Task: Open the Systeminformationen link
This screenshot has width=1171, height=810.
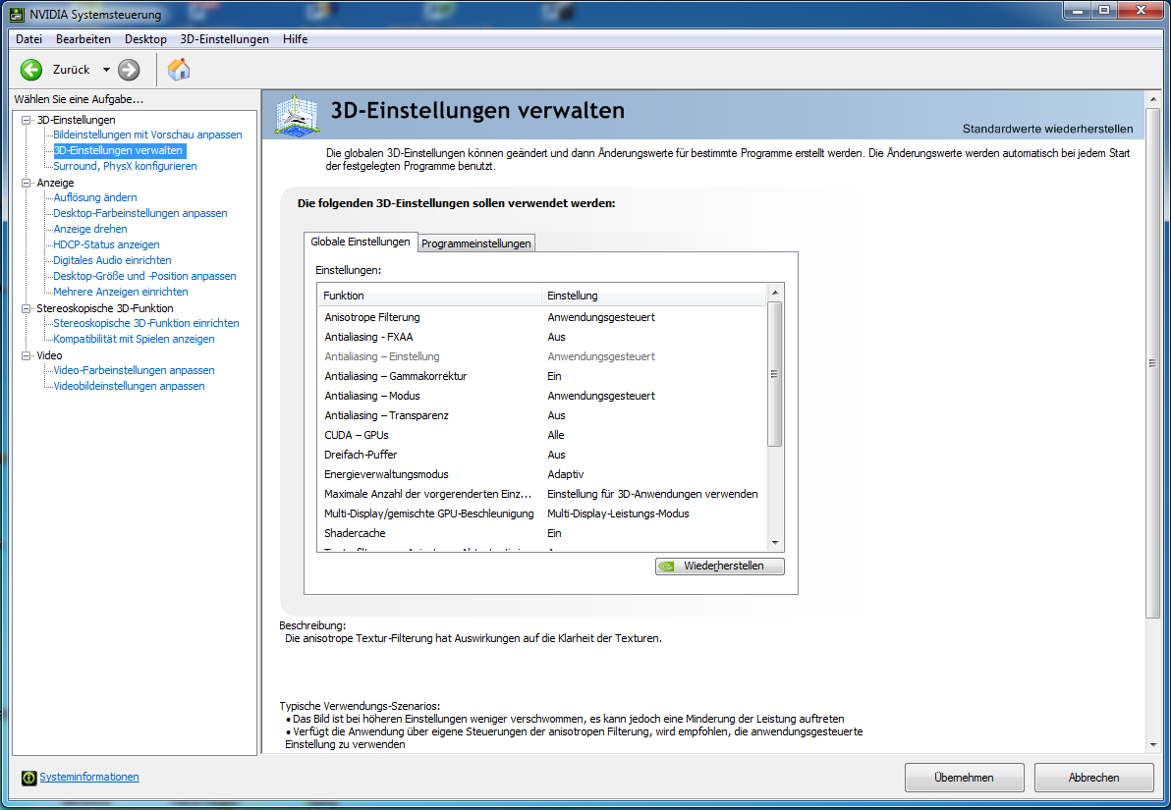Action: [x=88, y=778]
